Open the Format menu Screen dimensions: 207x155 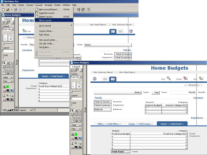pos(30,5)
